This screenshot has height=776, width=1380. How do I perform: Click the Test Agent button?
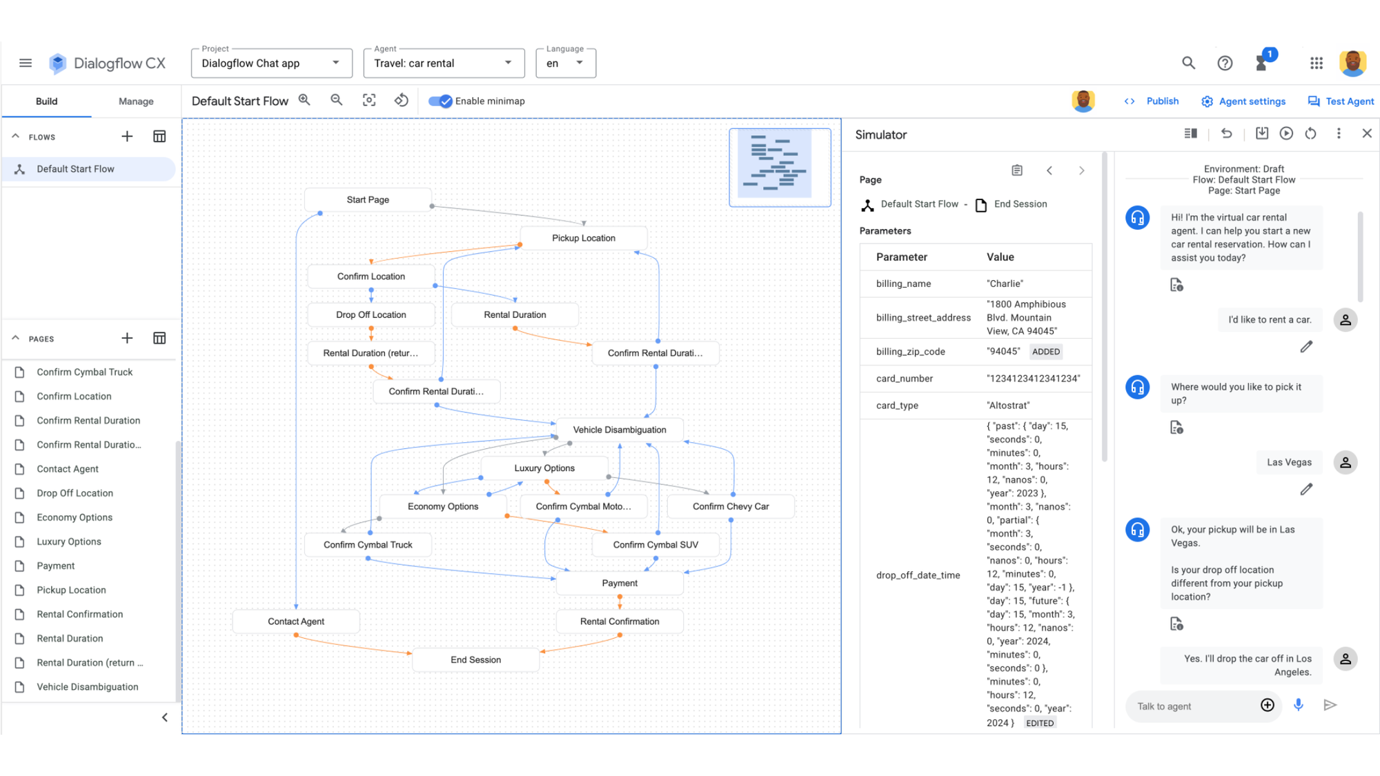click(x=1341, y=101)
